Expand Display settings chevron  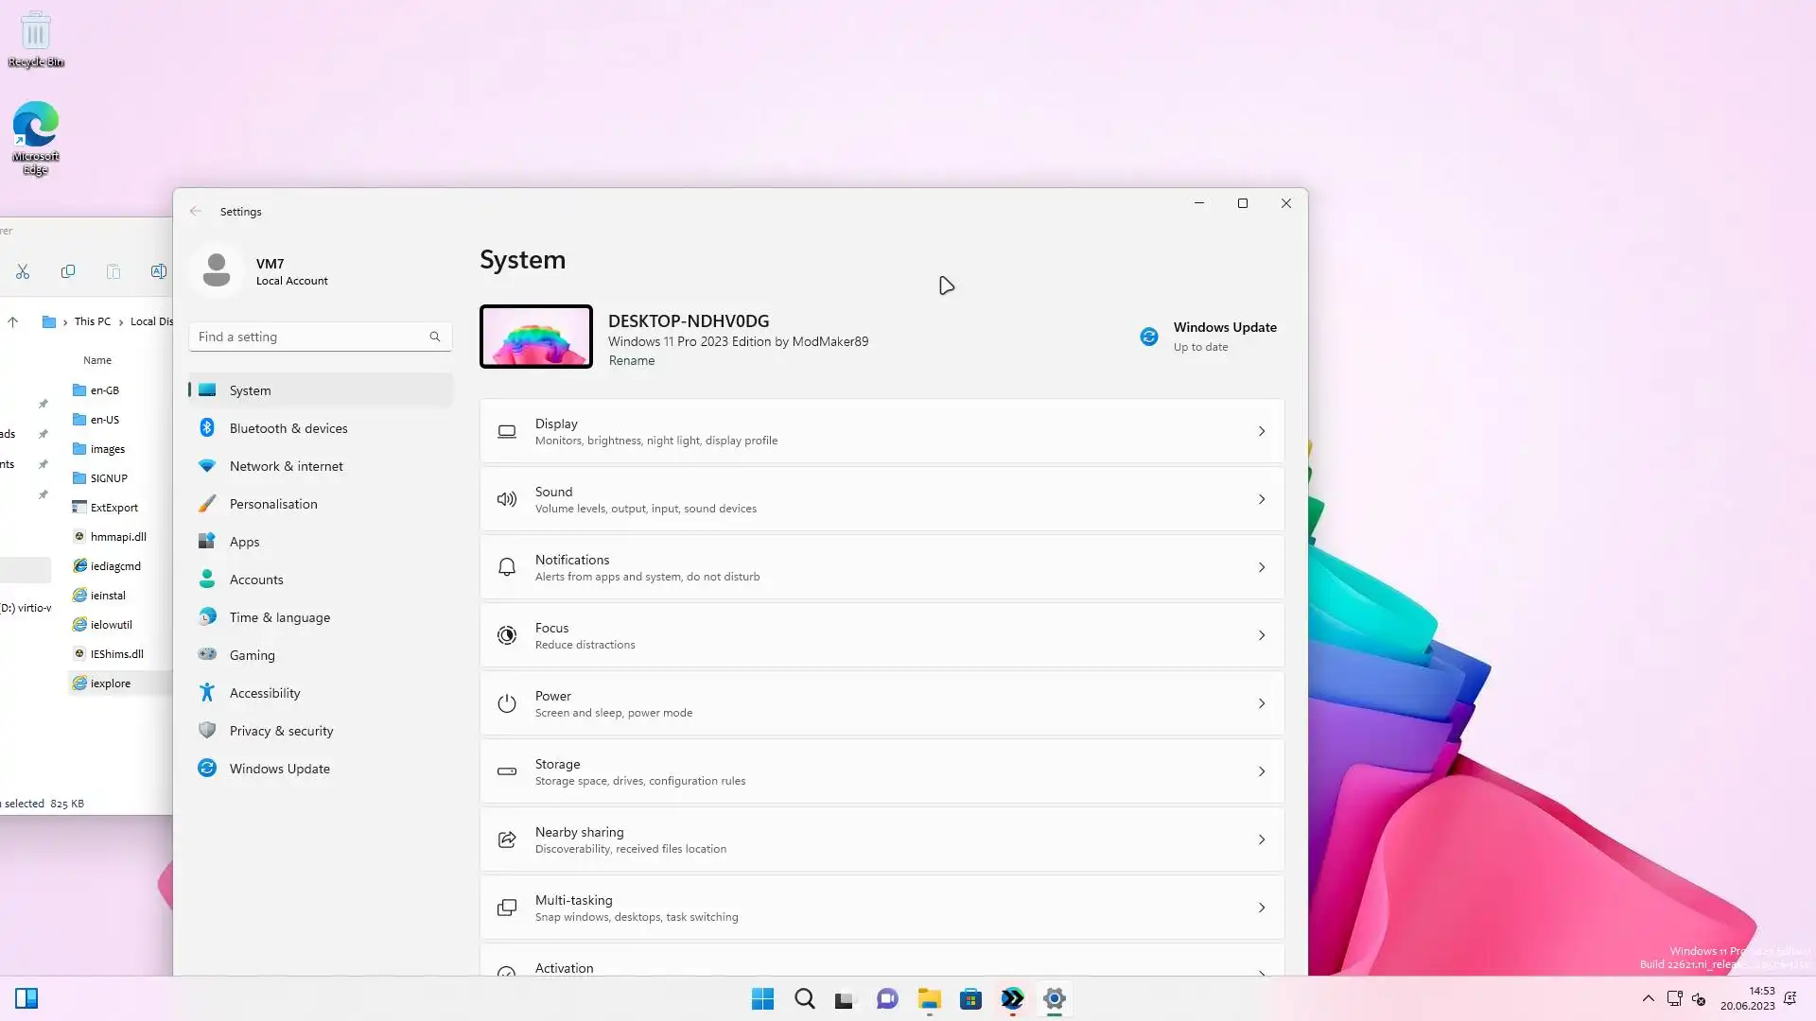1261,431
